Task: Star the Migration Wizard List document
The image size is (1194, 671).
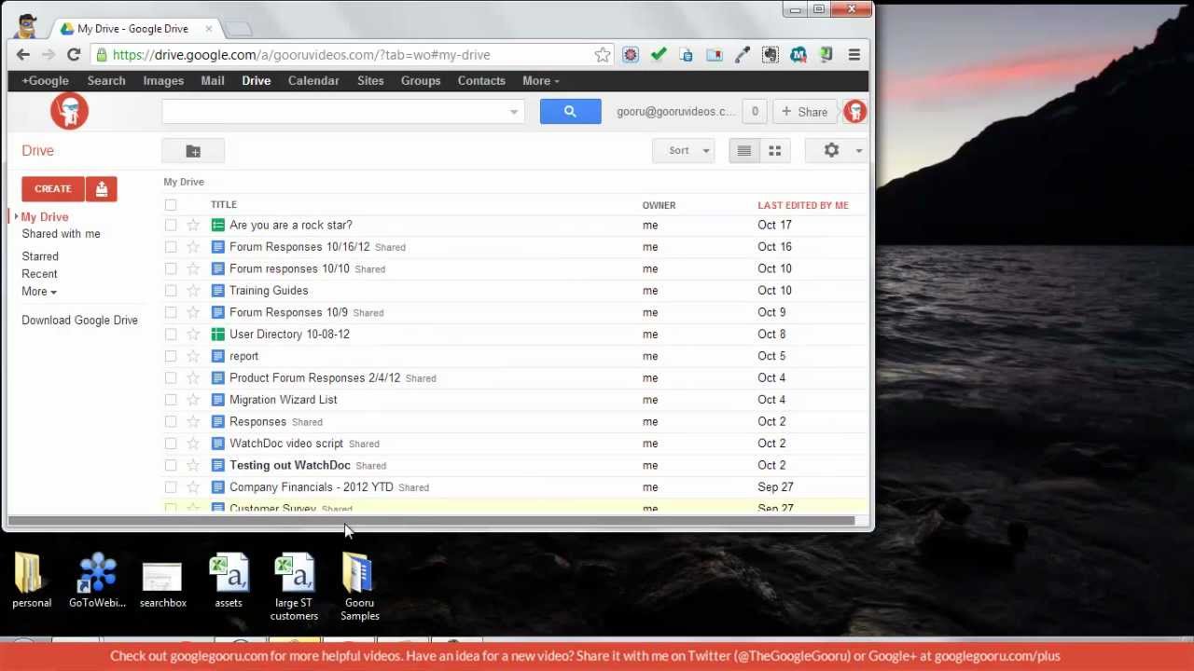Action: pos(193,400)
